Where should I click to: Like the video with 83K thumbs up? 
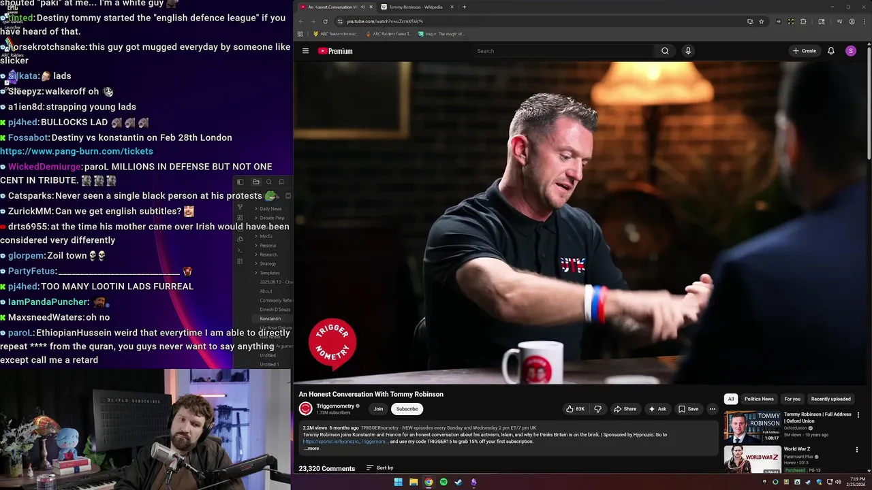click(575, 409)
